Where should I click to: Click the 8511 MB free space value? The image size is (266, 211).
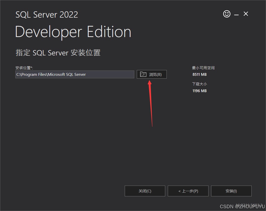point(199,75)
